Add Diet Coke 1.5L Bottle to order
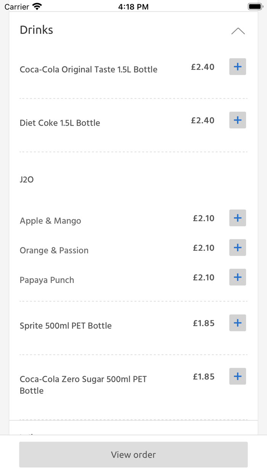Viewport: 267px width, 474px height. click(237, 120)
